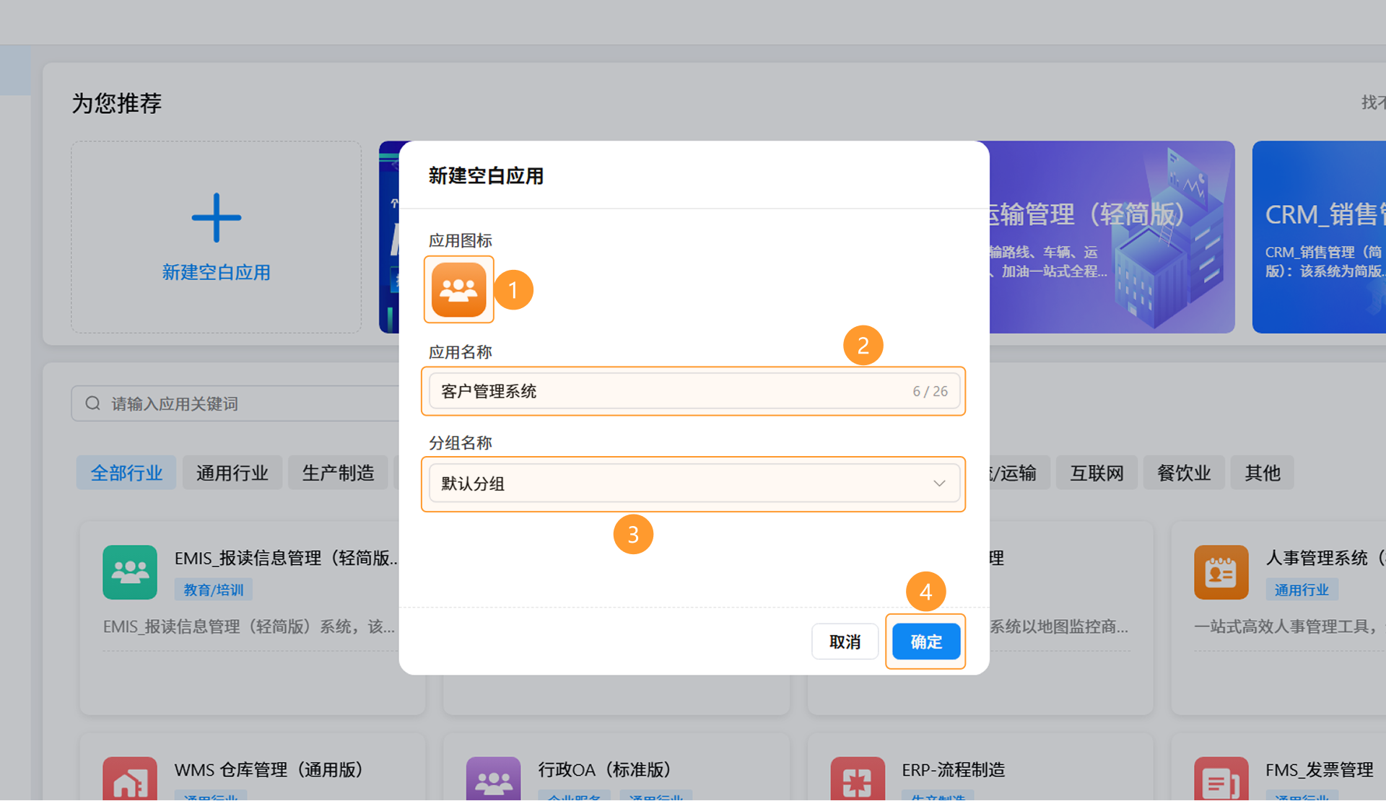Open EMIS_报读信息管理 app title

pyautogui.click(x=287, y=558)
